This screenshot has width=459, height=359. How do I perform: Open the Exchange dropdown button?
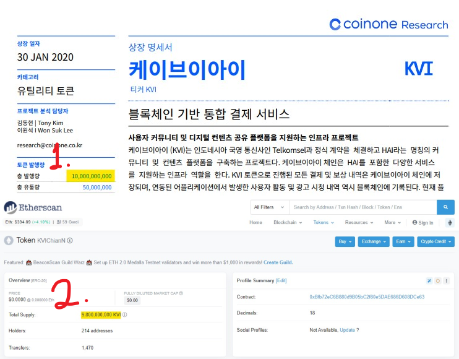(x=374, y=241)
